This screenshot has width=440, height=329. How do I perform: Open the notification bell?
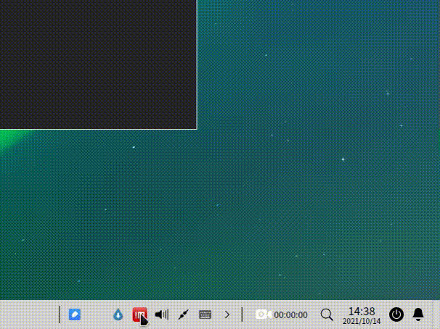(x=418, y=315)
